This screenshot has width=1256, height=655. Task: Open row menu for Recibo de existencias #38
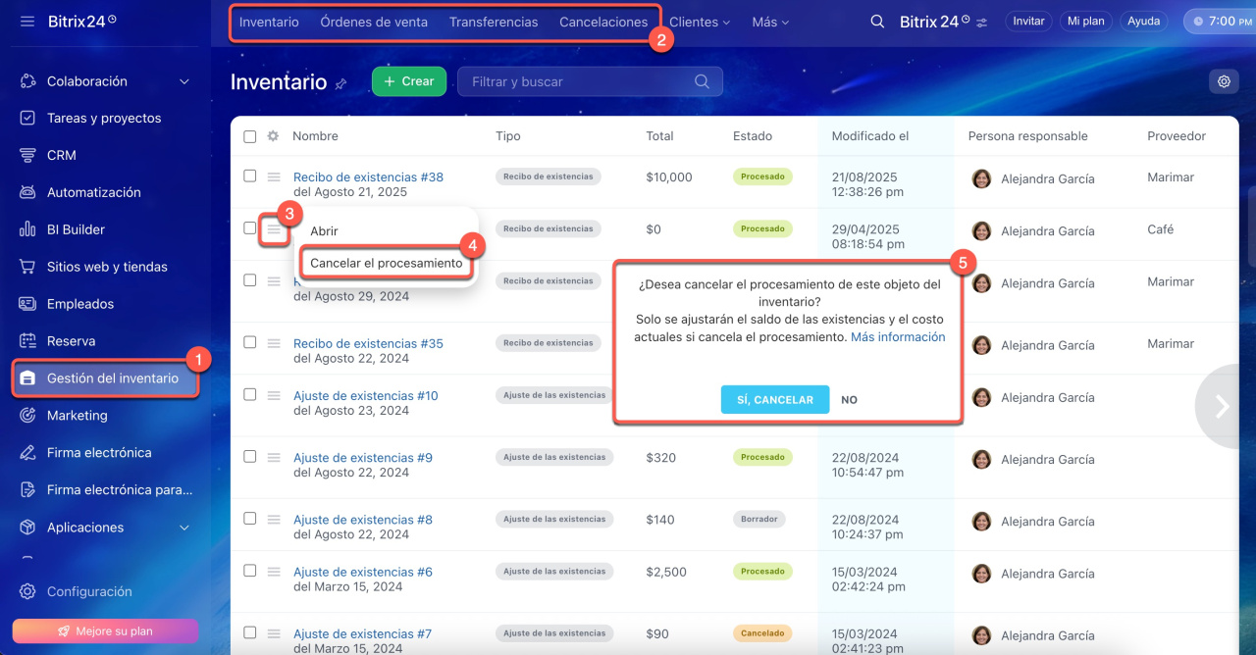point(274,176)
